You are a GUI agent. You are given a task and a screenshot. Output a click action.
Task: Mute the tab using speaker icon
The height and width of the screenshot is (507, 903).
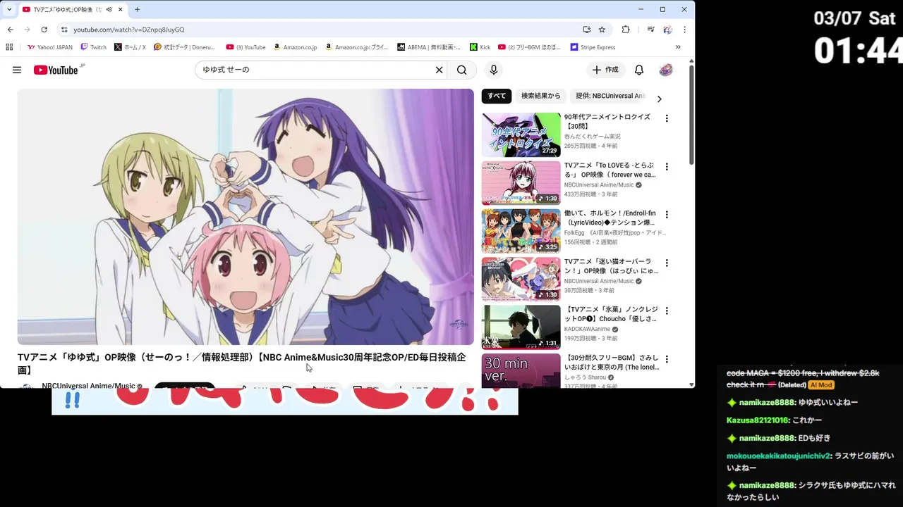click(x=109, y=9)
